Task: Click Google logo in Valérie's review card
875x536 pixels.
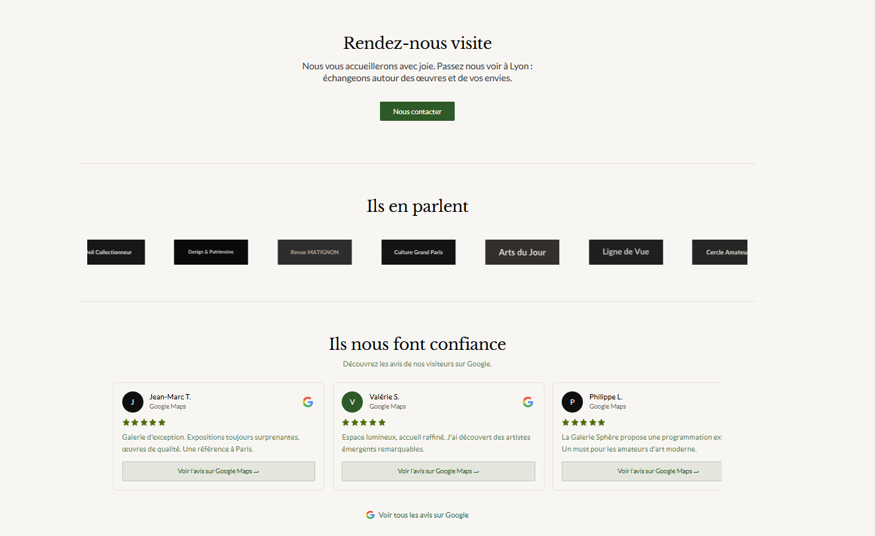Action: (527, 402)
